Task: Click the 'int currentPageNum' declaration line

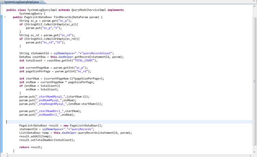Action: [54, 67]
